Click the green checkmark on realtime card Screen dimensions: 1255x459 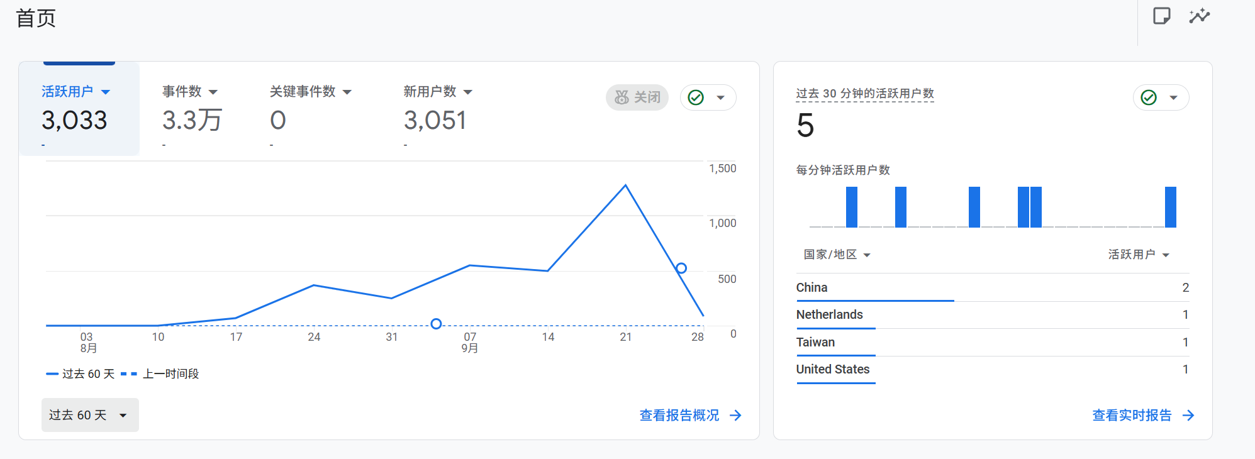pos(1149,97)
